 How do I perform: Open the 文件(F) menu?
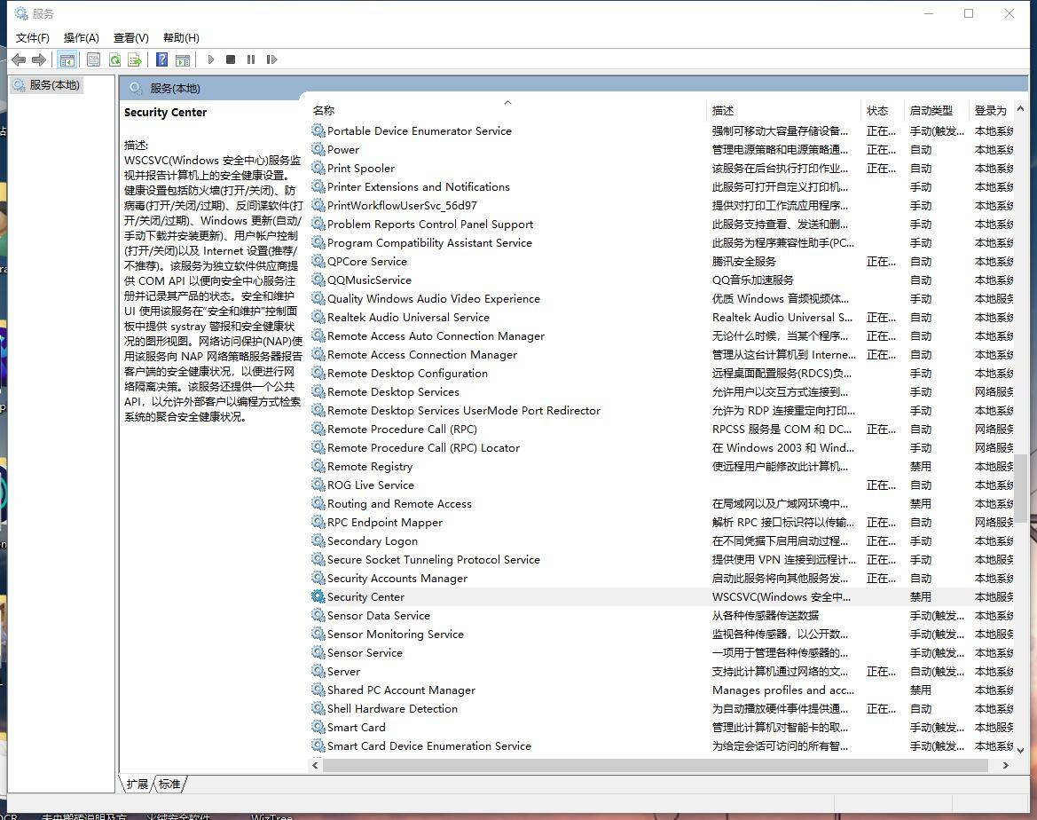tap(32, 37)
